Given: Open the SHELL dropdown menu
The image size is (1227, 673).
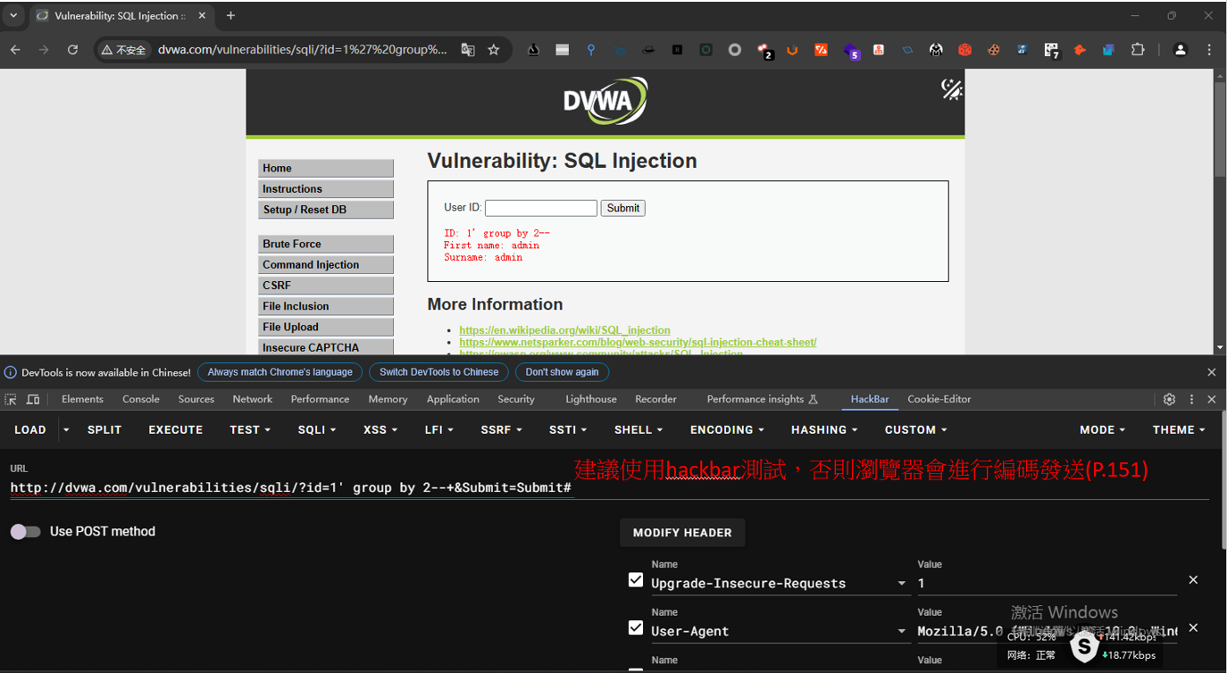Looking at the screenshot, I should (x=639, y=429).
